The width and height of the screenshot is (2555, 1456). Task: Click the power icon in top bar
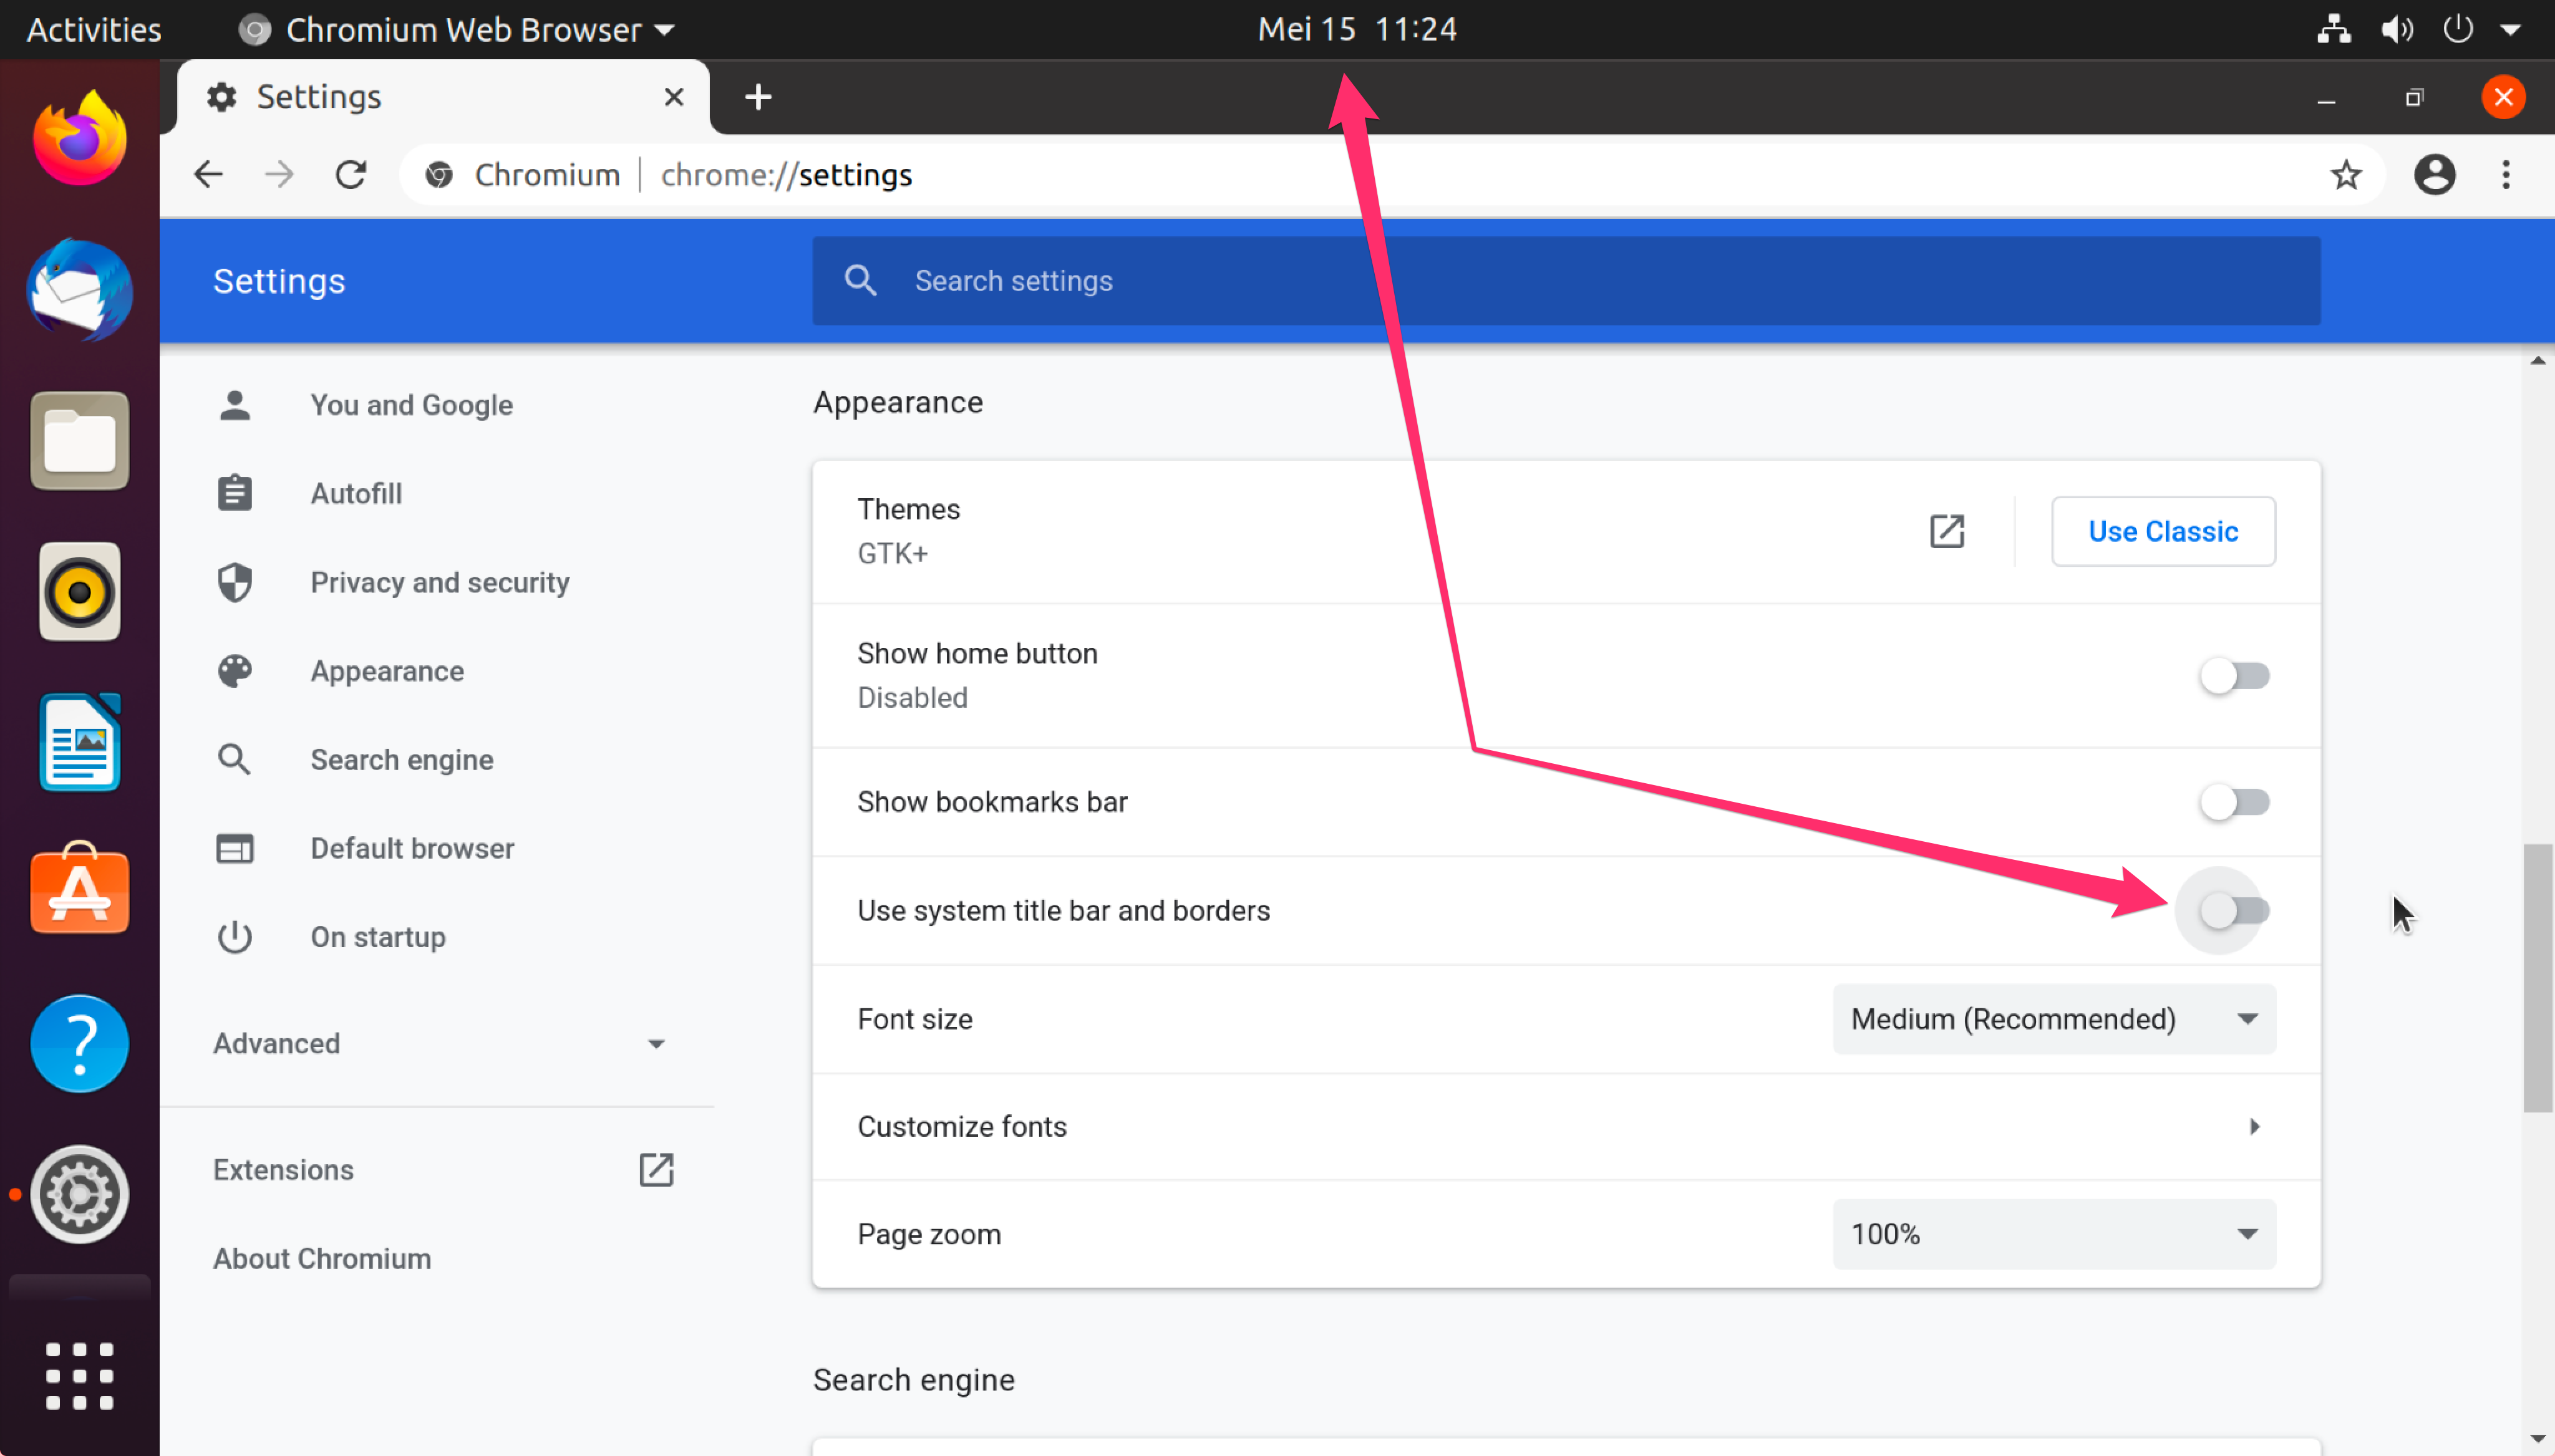tap(2458, 29)
